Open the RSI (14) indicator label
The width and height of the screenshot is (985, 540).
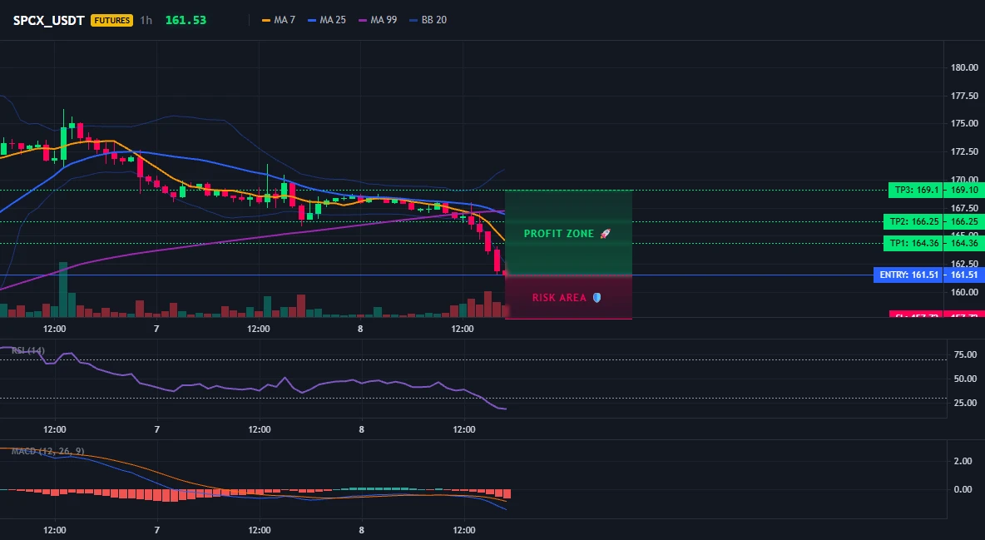tap(28, 350)
